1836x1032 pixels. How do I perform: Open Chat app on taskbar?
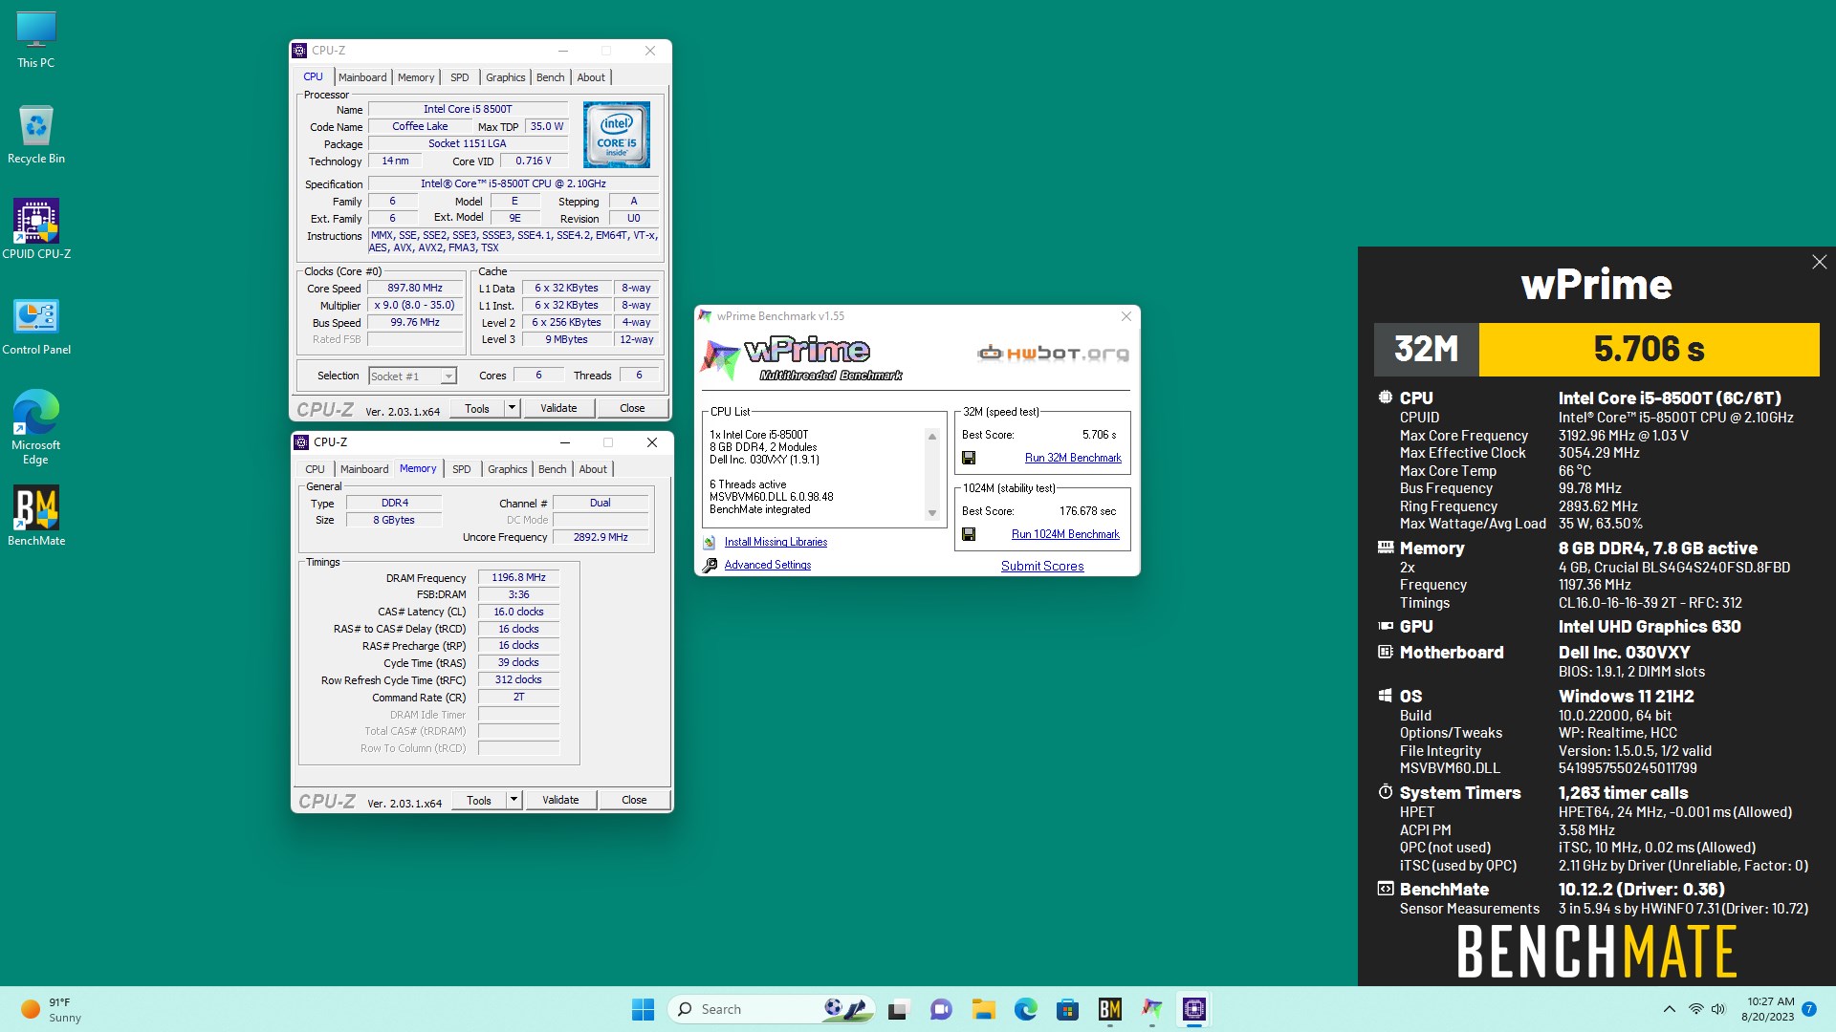pyautogui.click(x=941, y=1009)
